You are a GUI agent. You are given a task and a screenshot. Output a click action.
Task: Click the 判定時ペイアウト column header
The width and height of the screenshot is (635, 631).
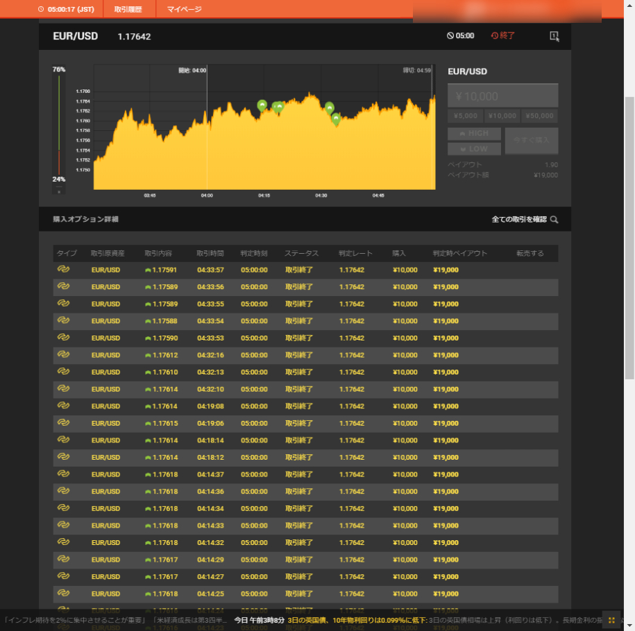pos(459,253)
